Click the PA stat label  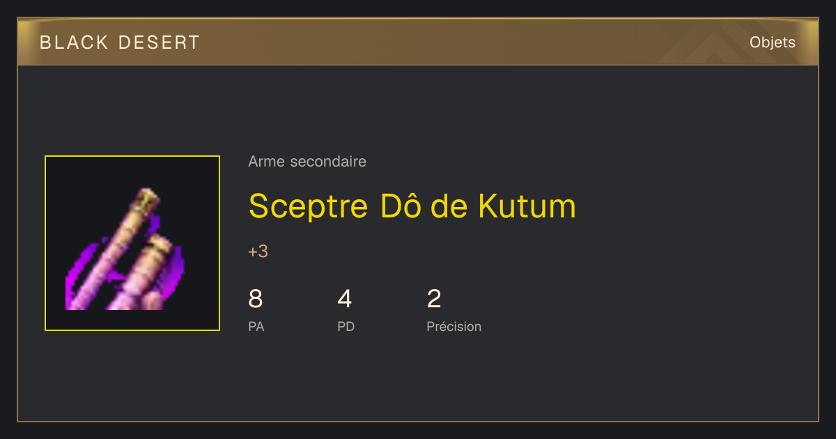pyautogui.click(x=256, y=326)
